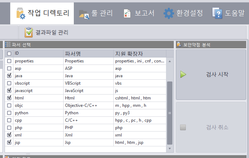Click the ID column header

coord(38,54)
